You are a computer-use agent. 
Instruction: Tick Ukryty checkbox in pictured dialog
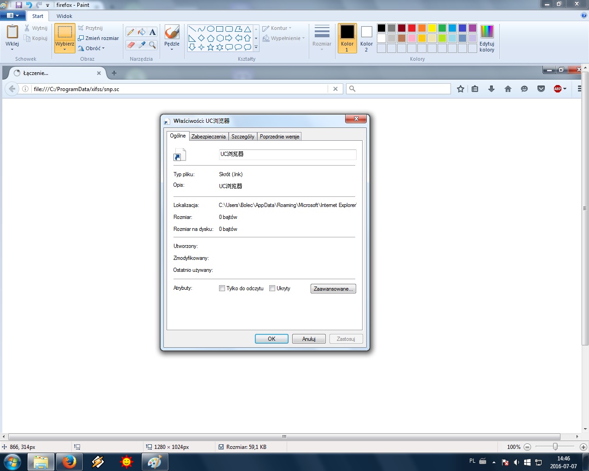272,288
